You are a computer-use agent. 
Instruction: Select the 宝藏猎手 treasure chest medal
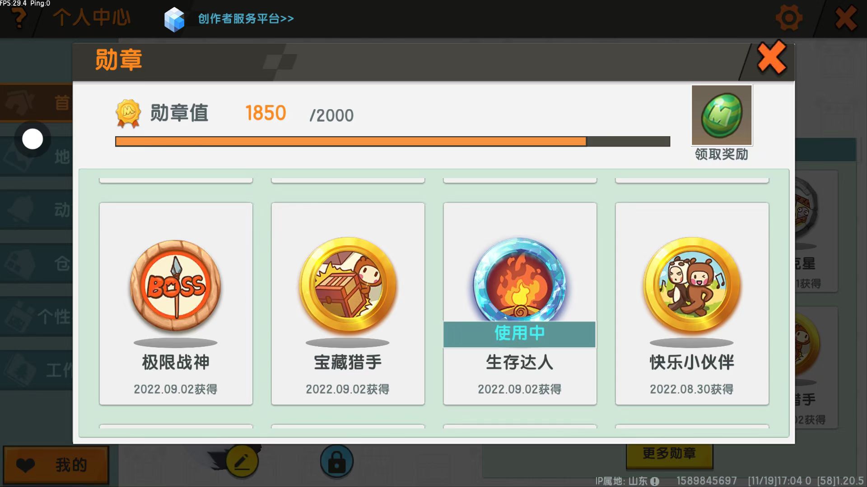point(348,285)
